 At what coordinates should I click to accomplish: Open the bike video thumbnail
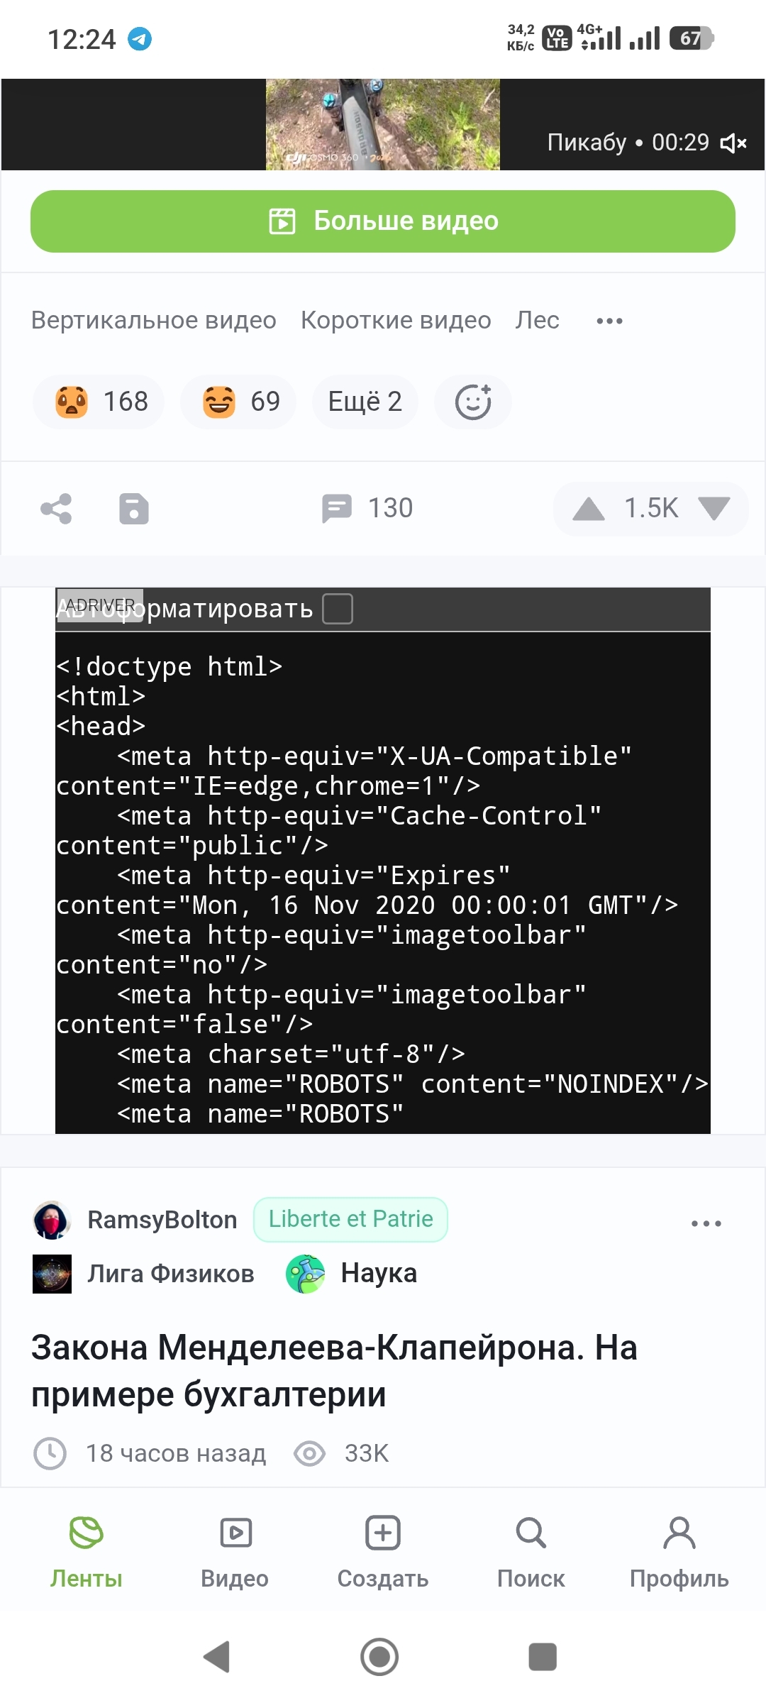click(x=383, y=124)
